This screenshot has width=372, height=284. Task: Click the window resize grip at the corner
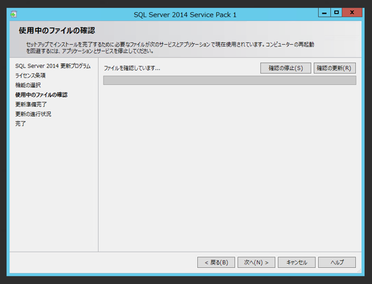click(359, 270)
